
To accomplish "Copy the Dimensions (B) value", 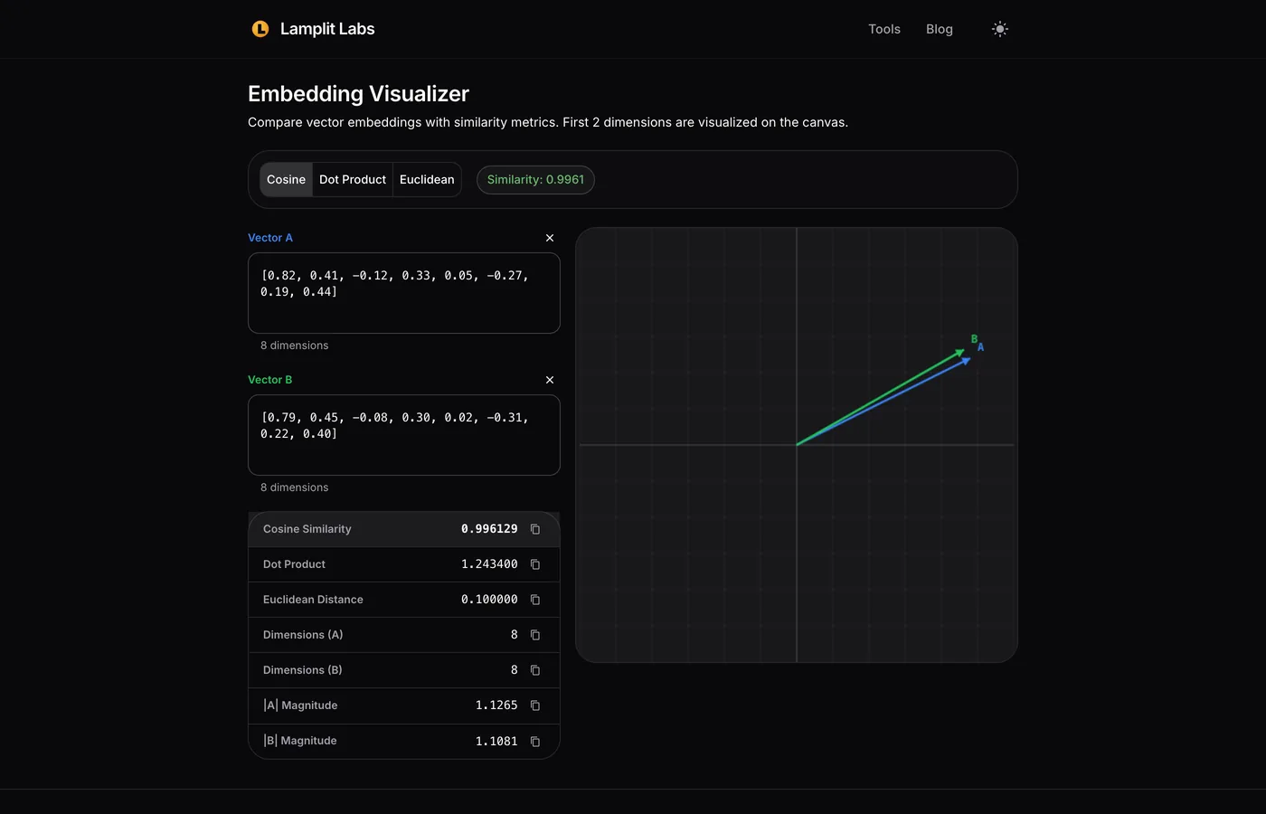I will 535,670.
